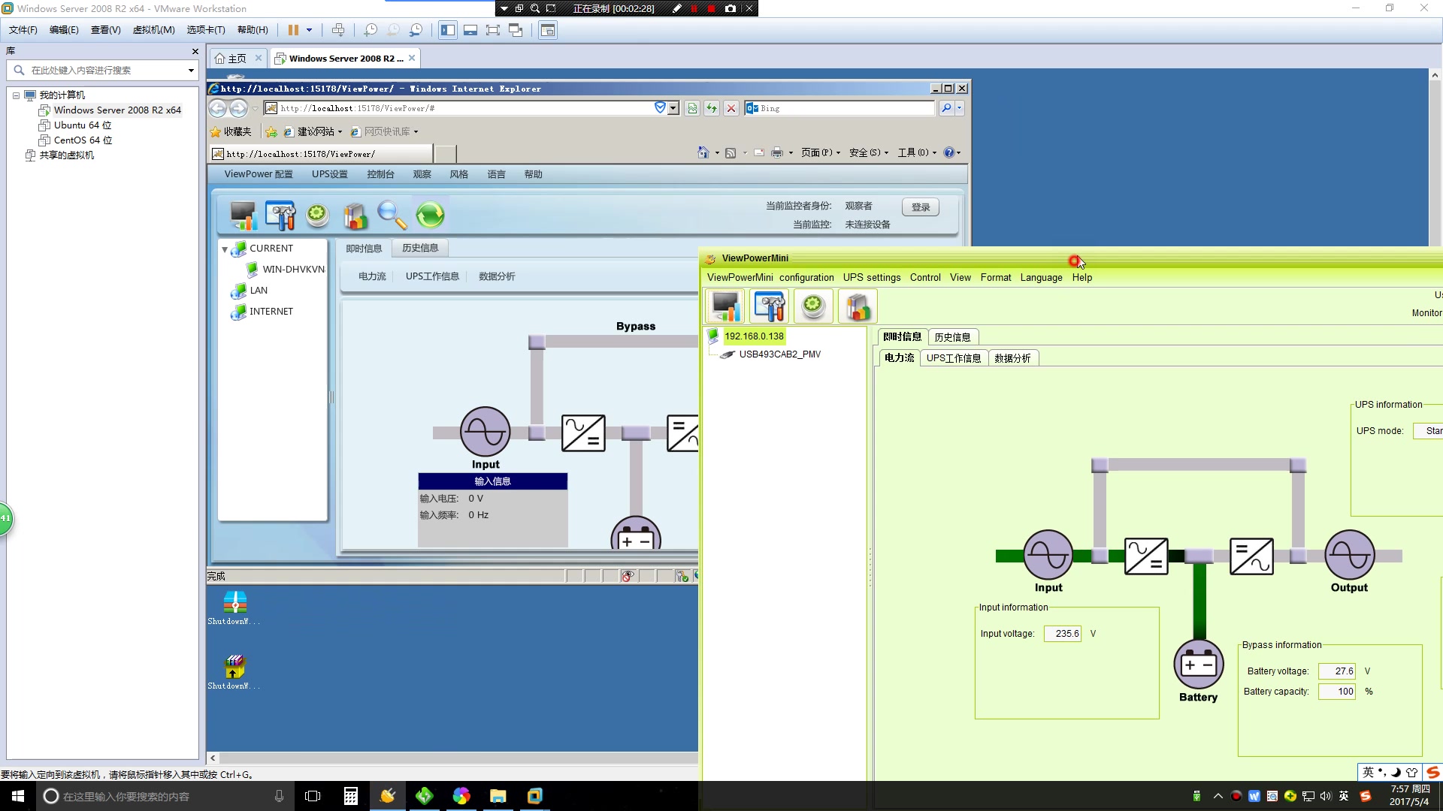
Task: Open File Explorer from Windows taskbar
Action: tap(498, 796)
